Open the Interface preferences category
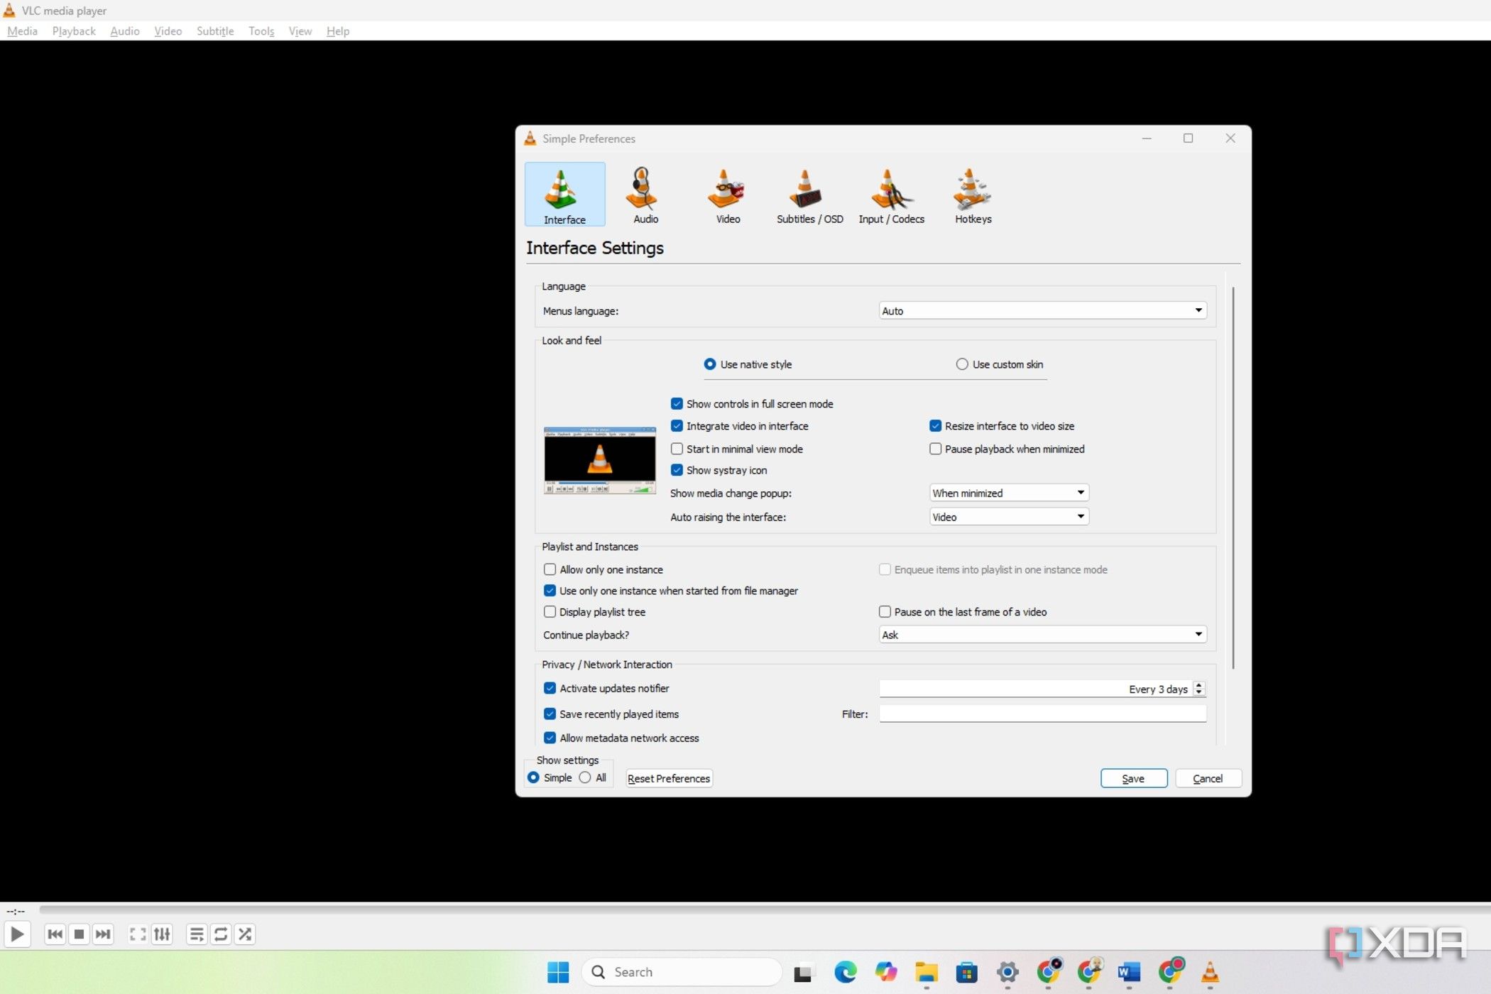1491x994 pixels. [564, 195]
